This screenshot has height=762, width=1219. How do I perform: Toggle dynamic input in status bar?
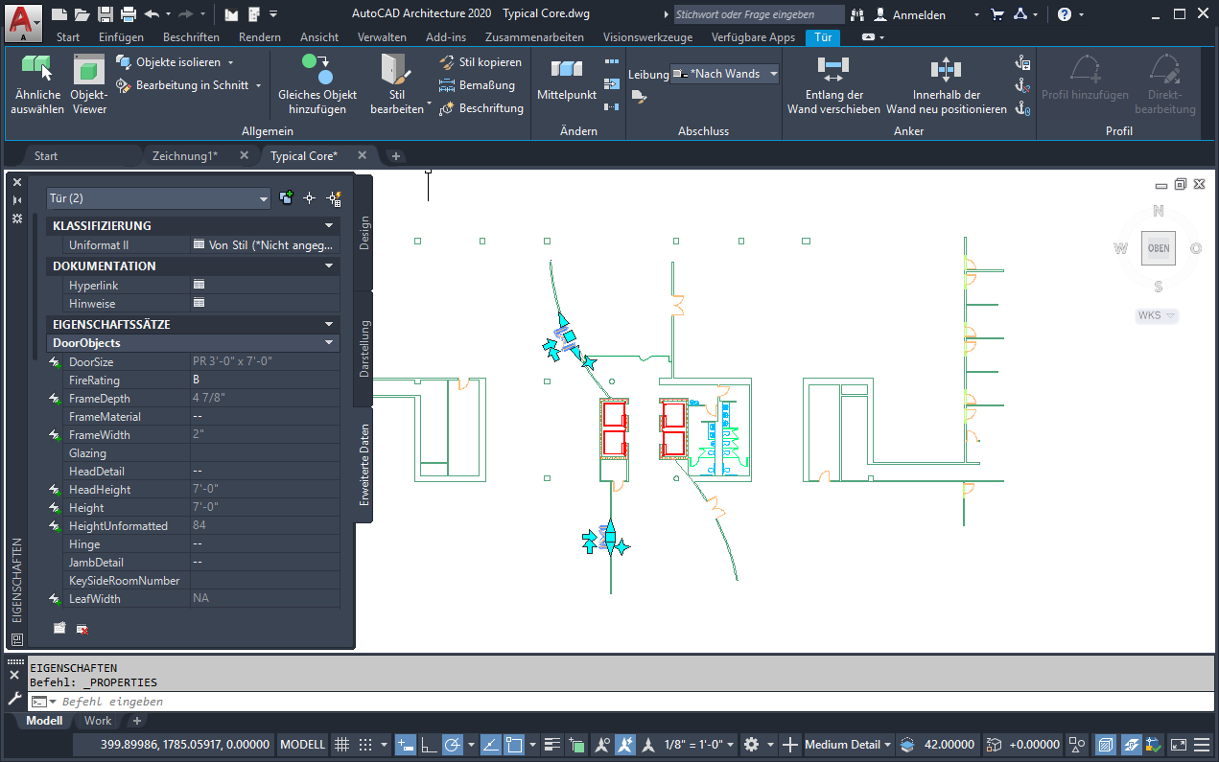coord(405,745)
